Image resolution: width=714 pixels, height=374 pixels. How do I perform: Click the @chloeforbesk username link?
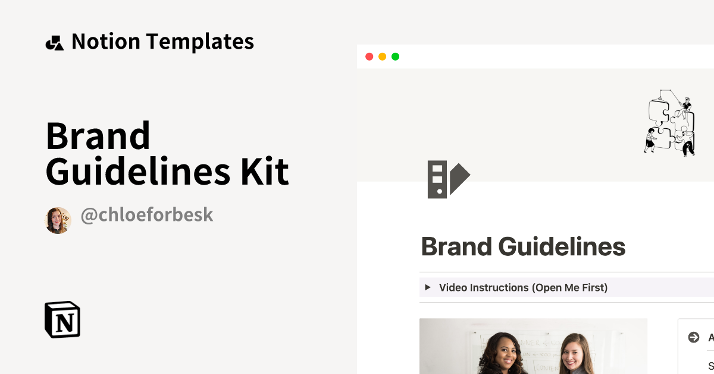click(x=146, y=214)
